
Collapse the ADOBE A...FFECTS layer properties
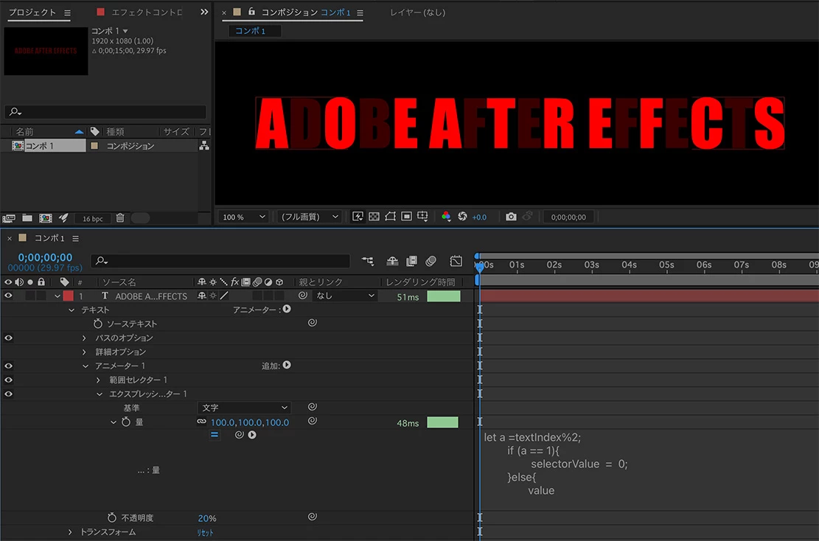point(57,296)
